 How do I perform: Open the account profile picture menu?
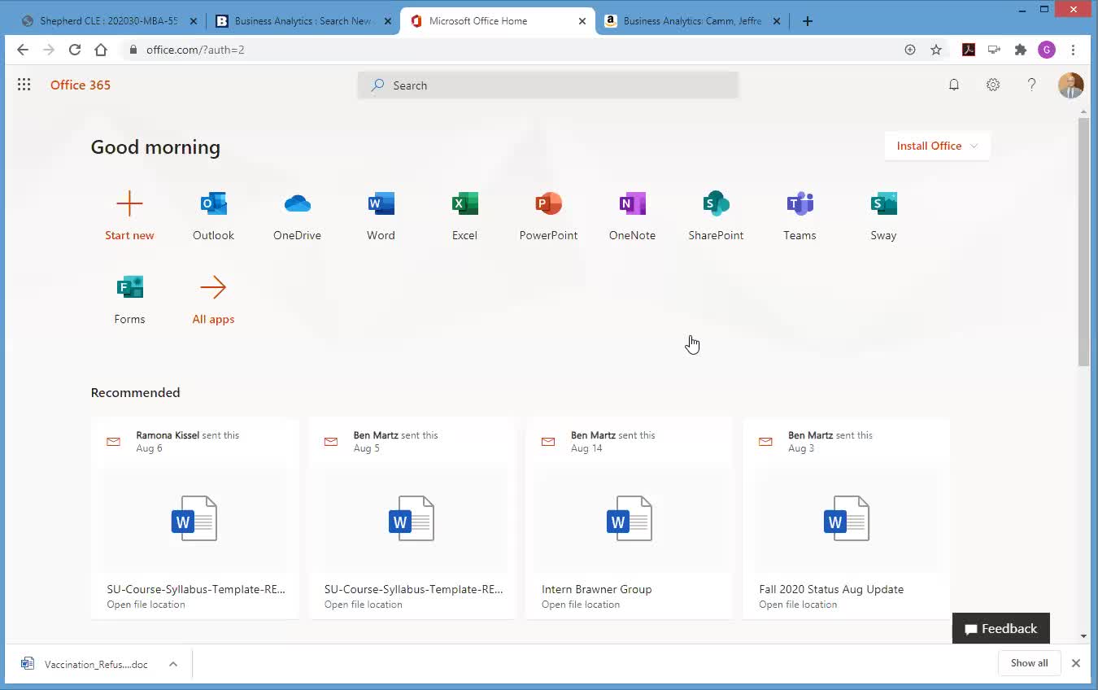click(x=1070, y=85)
